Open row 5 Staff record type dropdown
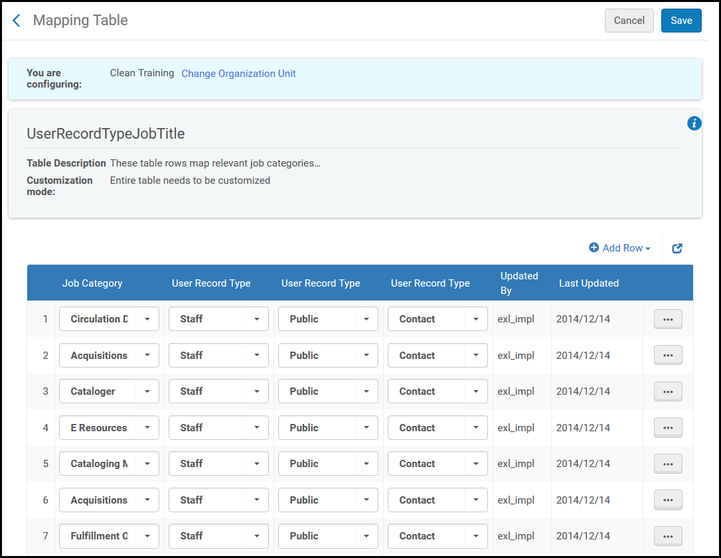Viewport: 721px width, 558px height. pyautogui.click(x=218, y=464)
